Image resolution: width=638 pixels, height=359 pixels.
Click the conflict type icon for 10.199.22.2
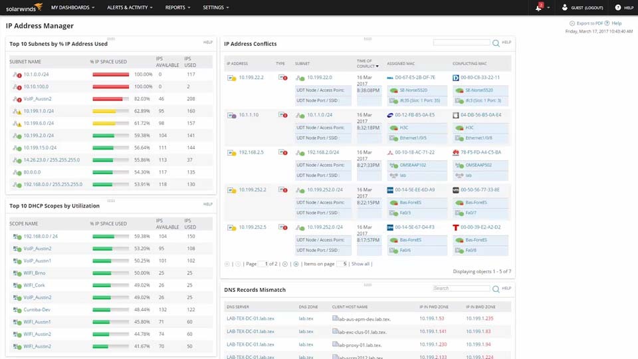(283, 77)
